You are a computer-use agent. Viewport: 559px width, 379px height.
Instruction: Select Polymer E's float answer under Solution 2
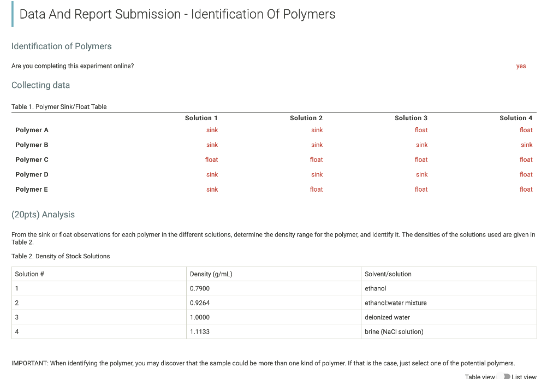coord(316,189)
